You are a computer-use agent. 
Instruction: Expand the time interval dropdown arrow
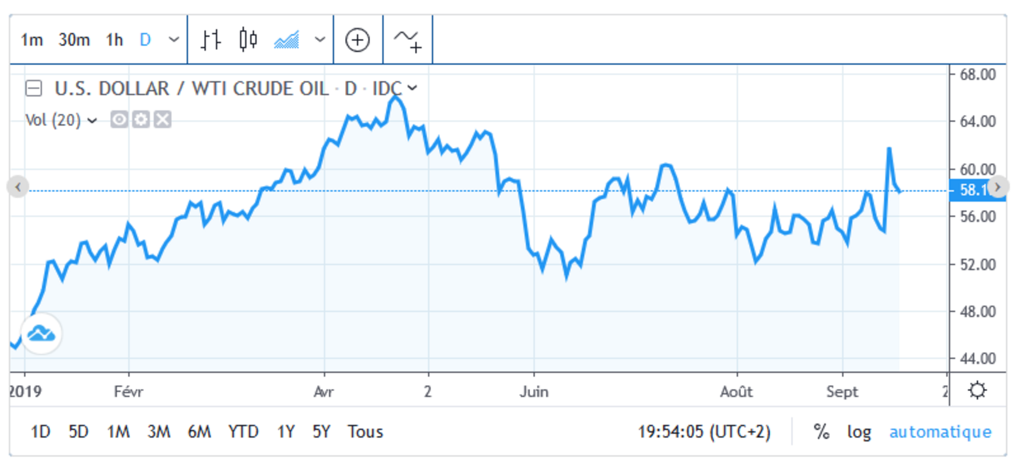(x=174, y=40)
